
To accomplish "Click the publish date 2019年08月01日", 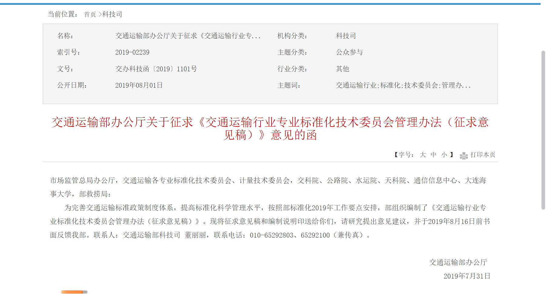I will coord(139,85).
